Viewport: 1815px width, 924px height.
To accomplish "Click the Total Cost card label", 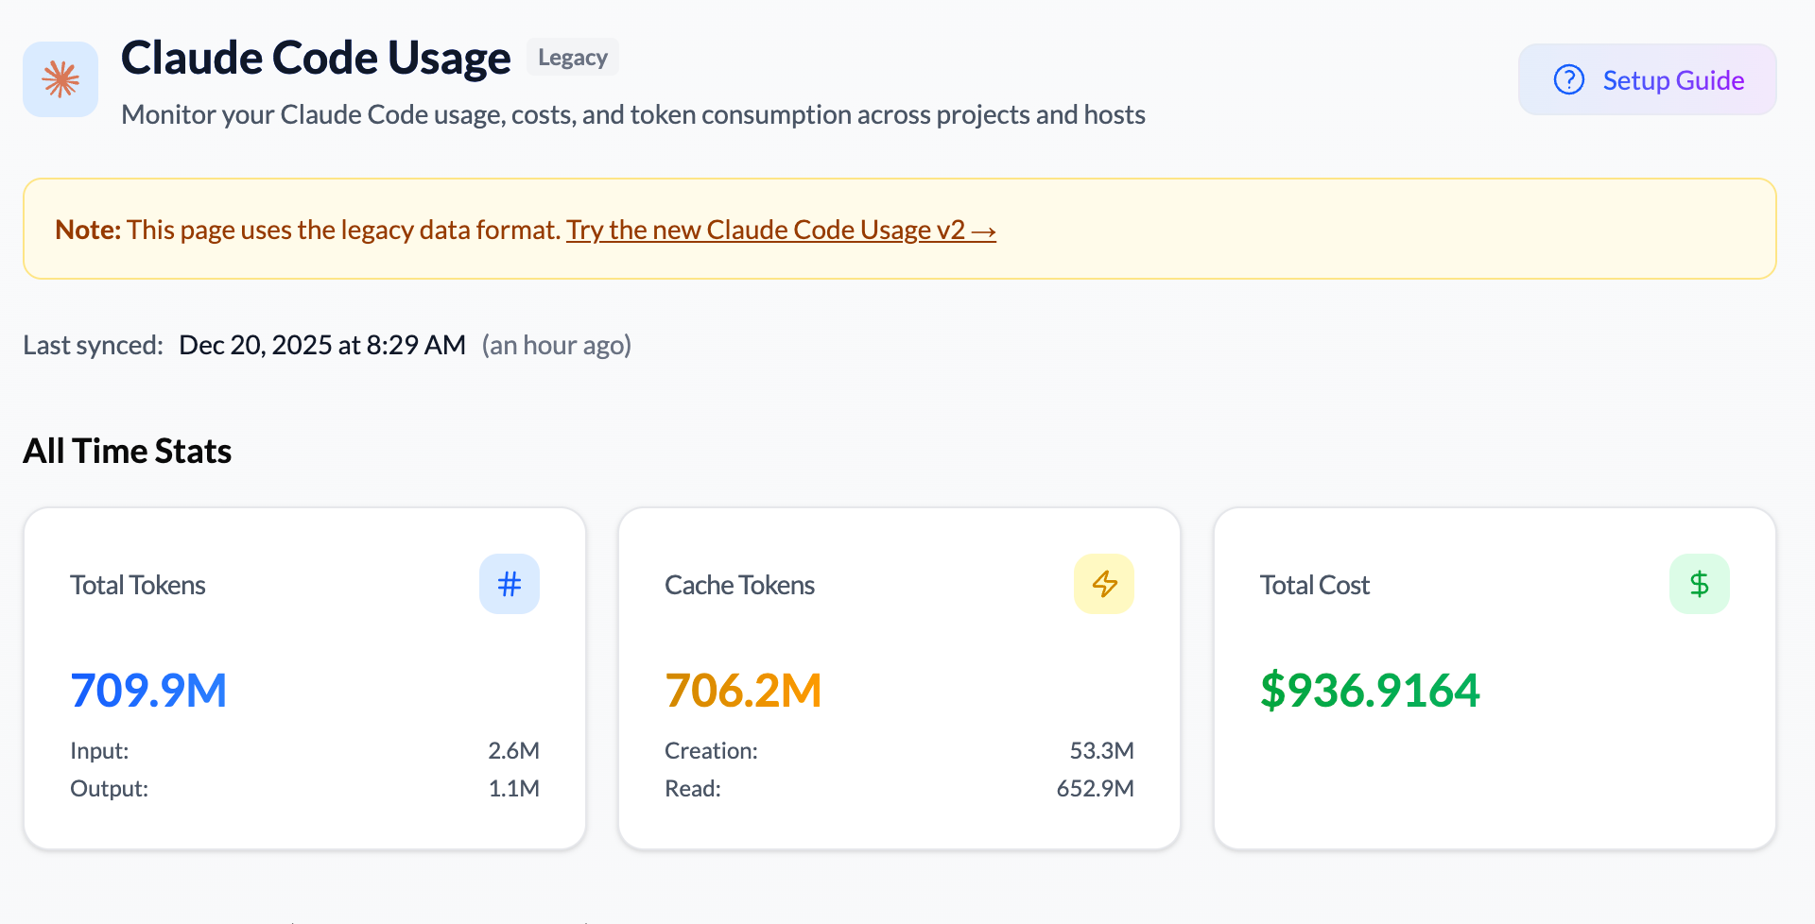I will coord(1314,585).
